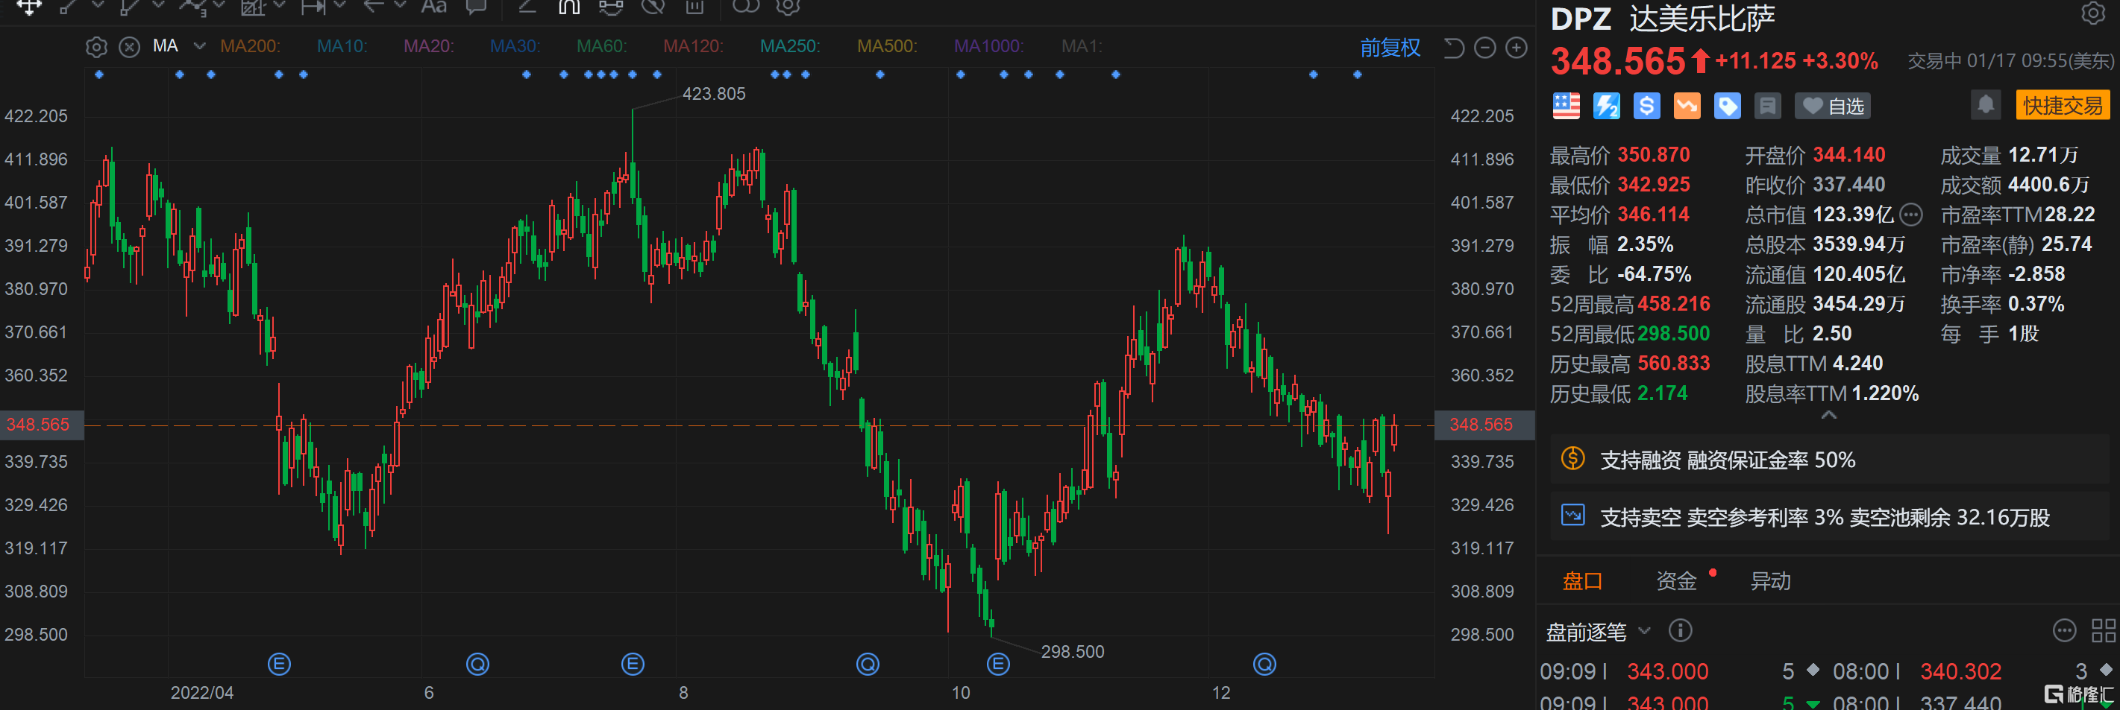This screenshot has height=710, width=2120.
Task: Click the zoom out minus on chart
Action: click(1484, 48)
